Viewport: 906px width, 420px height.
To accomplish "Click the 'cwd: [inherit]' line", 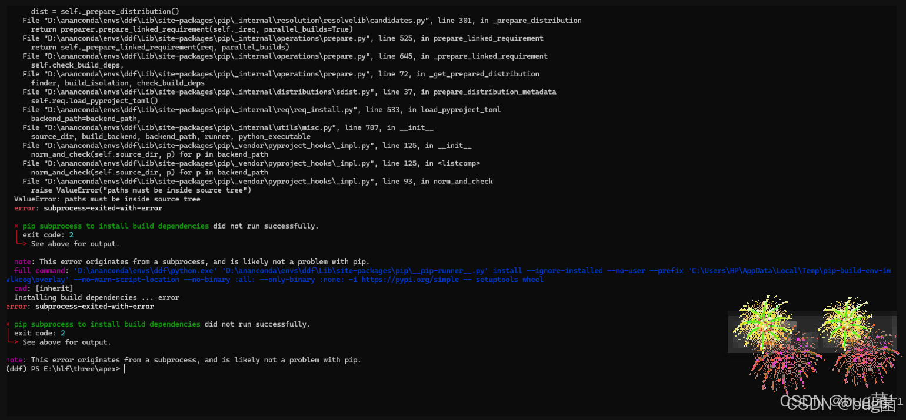I will pos(44,288).
